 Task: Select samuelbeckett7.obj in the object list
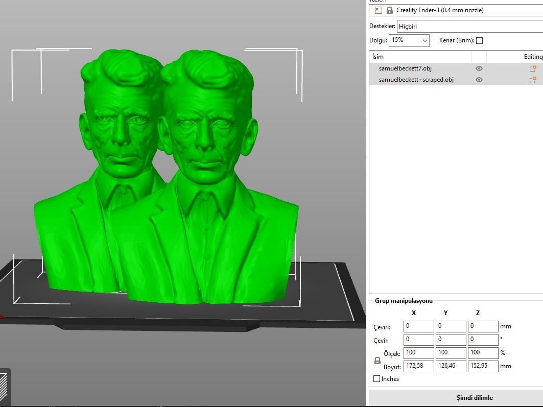click(405, 68)
